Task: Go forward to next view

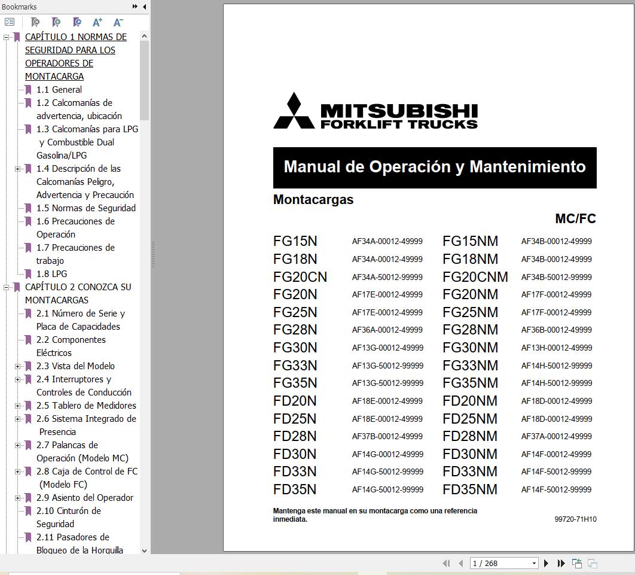Action: [x=592, y=563]
